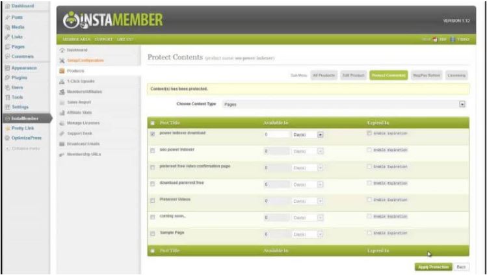Click the Links chain icon in WordPress sidebar
The width and height of the screenshot is (487, 275).
tap(7, 37)
